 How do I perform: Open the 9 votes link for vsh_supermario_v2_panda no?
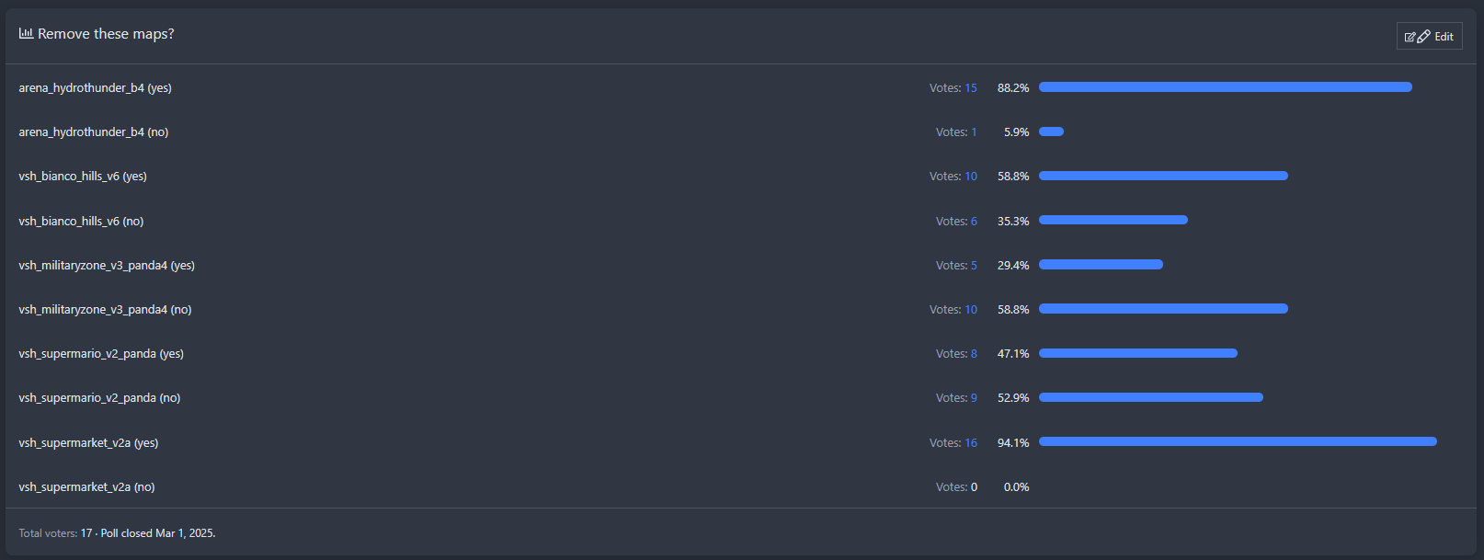974,398
